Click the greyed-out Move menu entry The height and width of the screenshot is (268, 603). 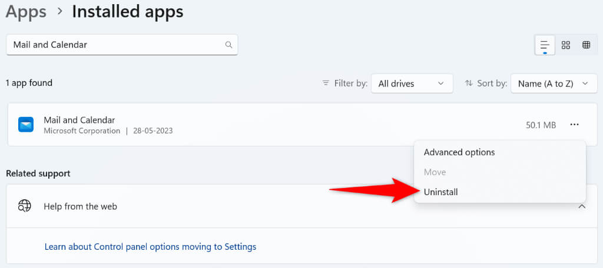[435, 172]
